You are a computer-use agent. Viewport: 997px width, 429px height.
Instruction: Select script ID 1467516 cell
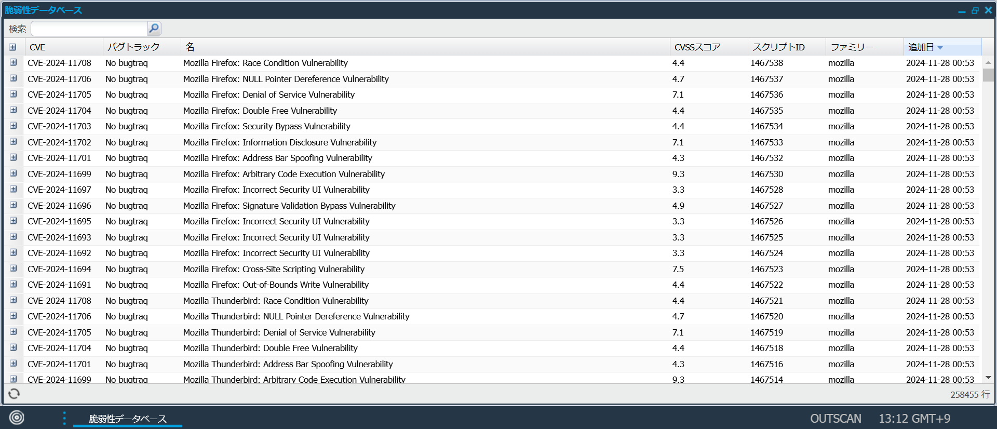tap(766, 364)
